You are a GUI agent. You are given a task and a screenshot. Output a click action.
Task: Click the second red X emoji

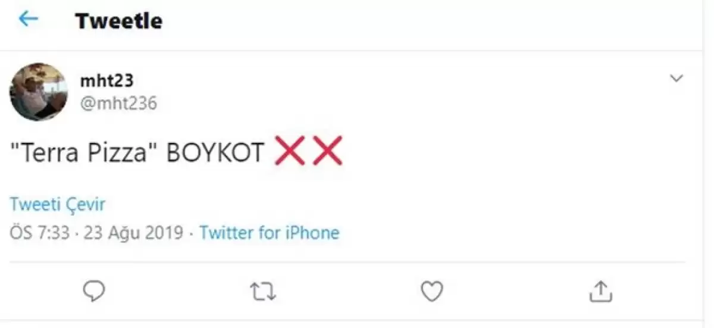pyautogui.click(x=327, y=152)
